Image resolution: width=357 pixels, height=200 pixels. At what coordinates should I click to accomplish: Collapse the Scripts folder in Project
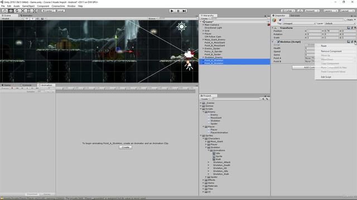tap(201, 109)
